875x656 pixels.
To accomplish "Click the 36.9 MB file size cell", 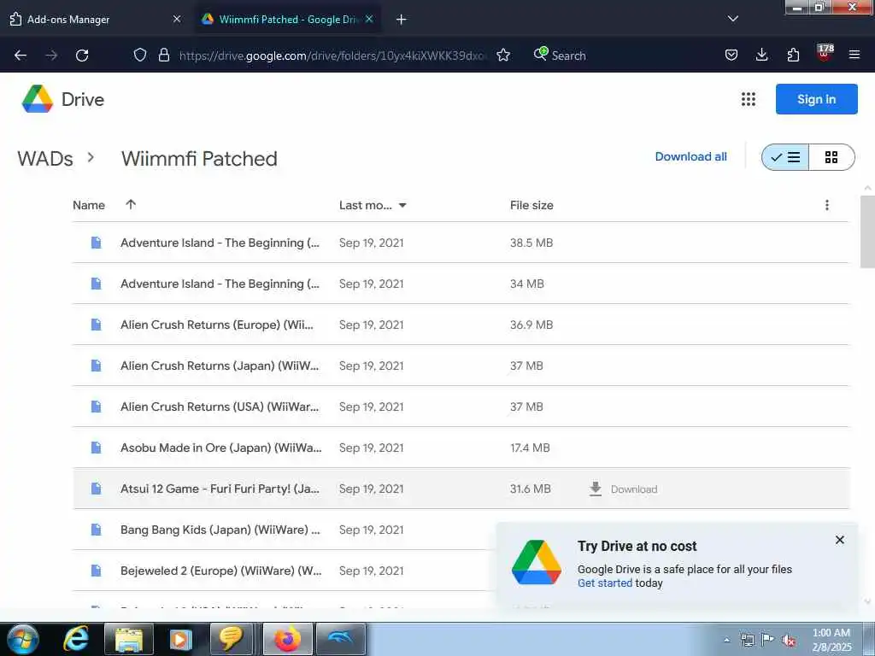I will click(531, 325).
